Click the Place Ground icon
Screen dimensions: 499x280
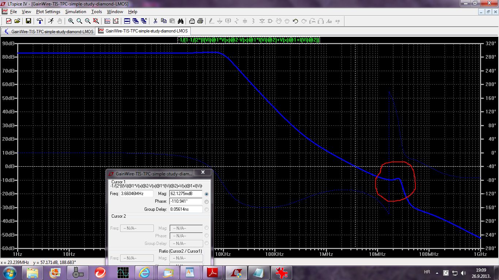click(x=220, y=21)
